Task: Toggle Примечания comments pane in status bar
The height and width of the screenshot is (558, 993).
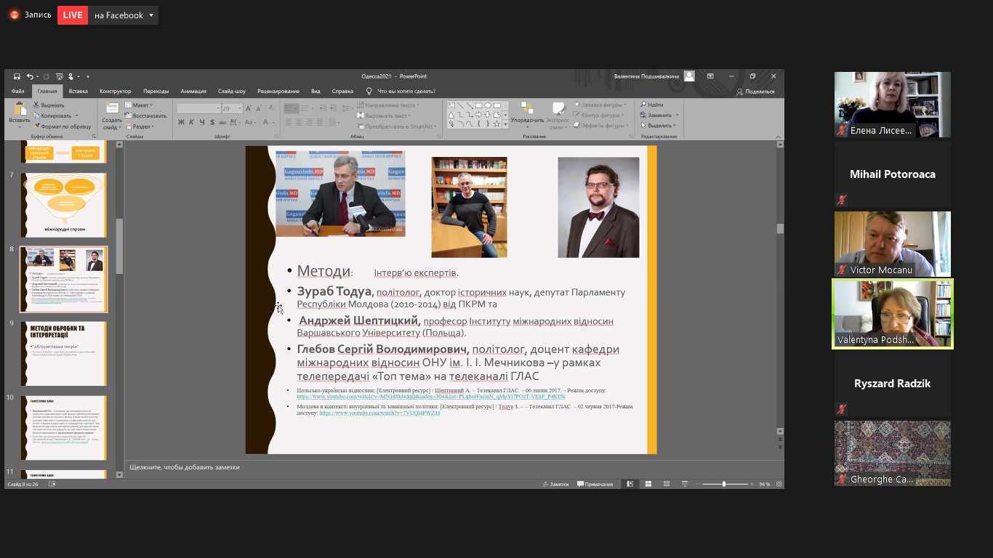Action: [x=595, y=484]
